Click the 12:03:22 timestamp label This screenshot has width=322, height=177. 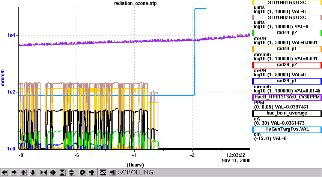click(x=236, y=155)
